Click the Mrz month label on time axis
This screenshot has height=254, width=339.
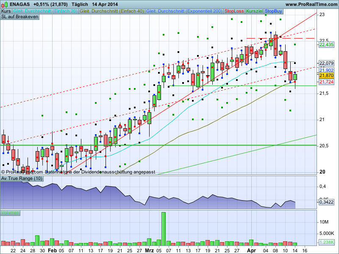point(149,251)
